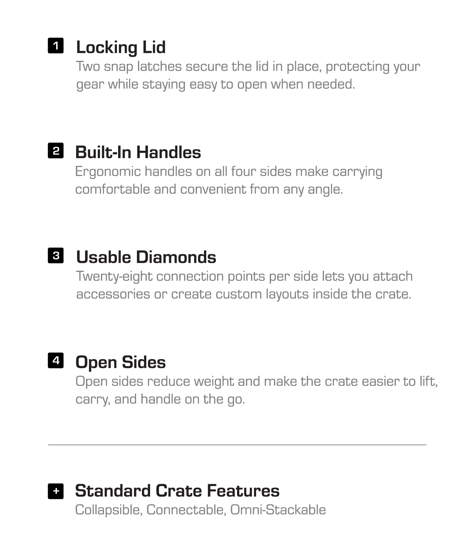Click the open sides reduce weight description
Viewport: 476px width, 555px height.
[257, 390]
